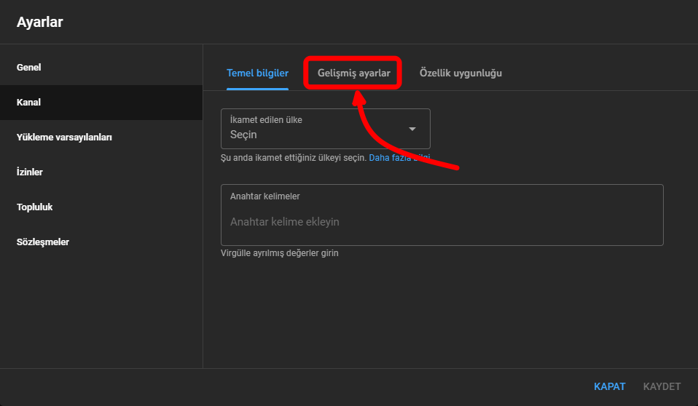Switch to the Gelişmiş ayarlar tab
698x406 pixels.
click(x=353, y=73)
